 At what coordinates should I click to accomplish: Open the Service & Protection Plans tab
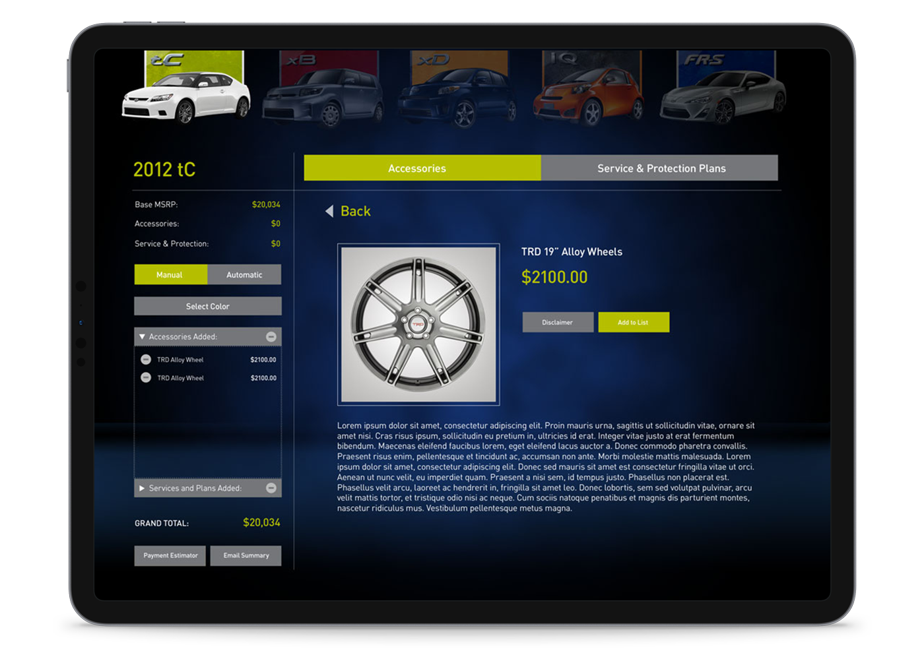pyautogui.click(x=659, y=168)
